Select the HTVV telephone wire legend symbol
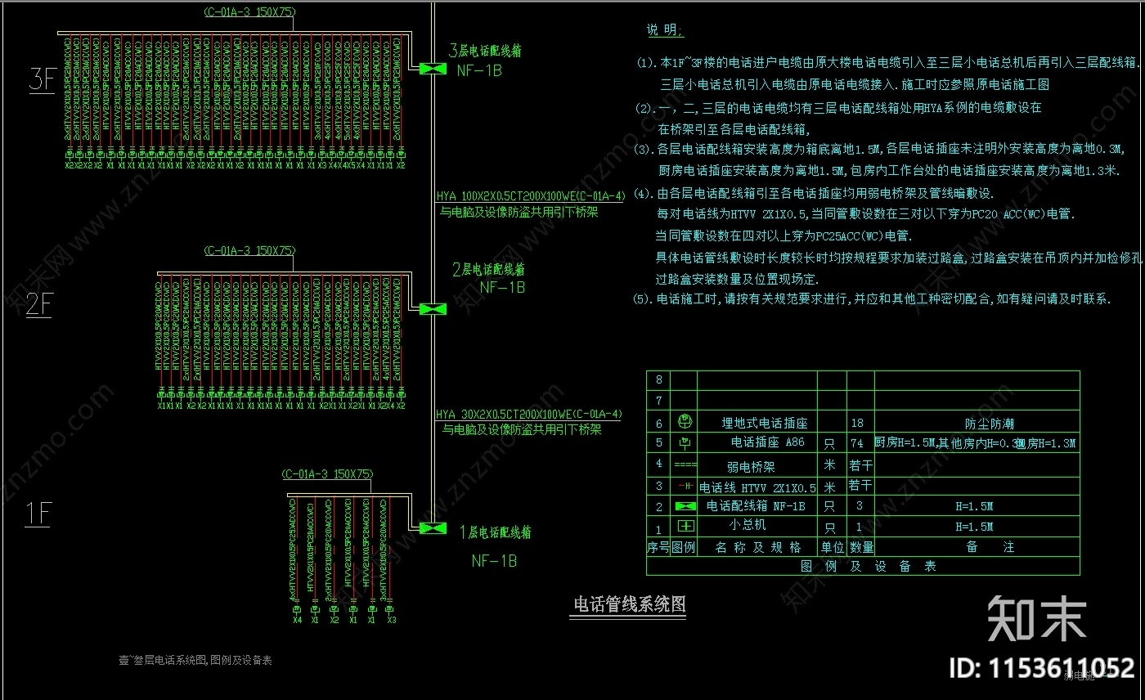The height and width of the screenshot is (700, 1145). point(685,486)
